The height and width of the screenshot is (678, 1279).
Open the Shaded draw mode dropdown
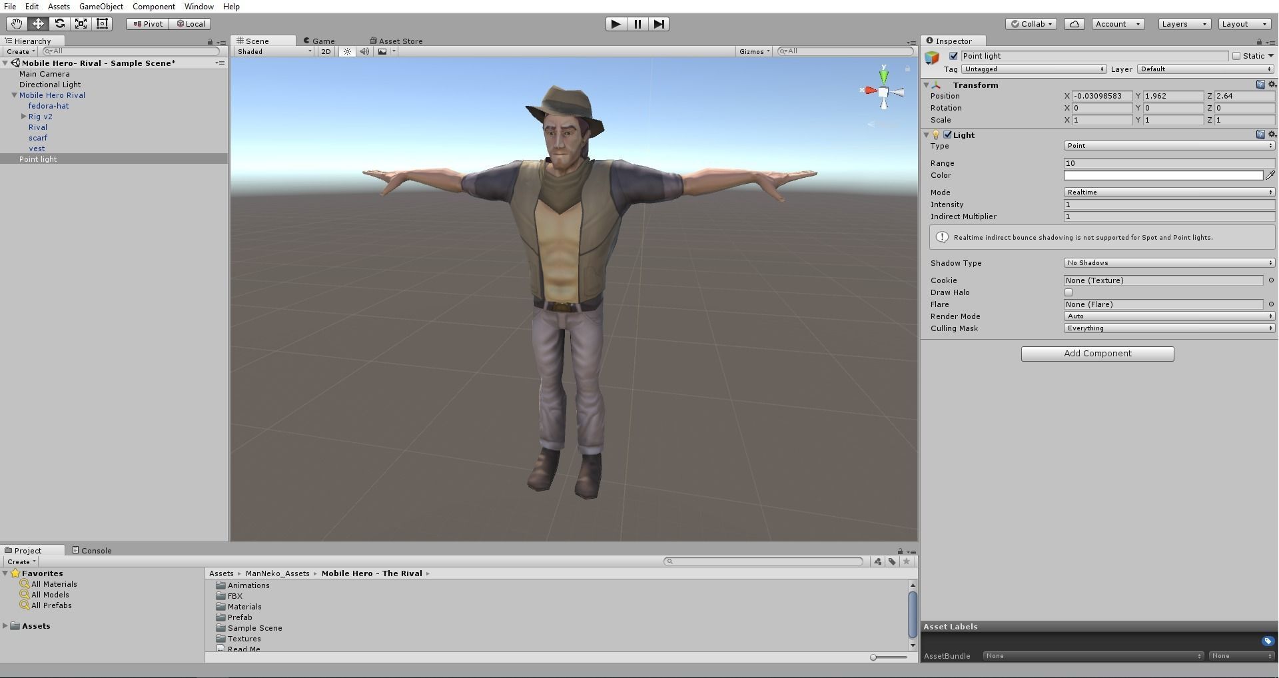(x=274, y=51)
